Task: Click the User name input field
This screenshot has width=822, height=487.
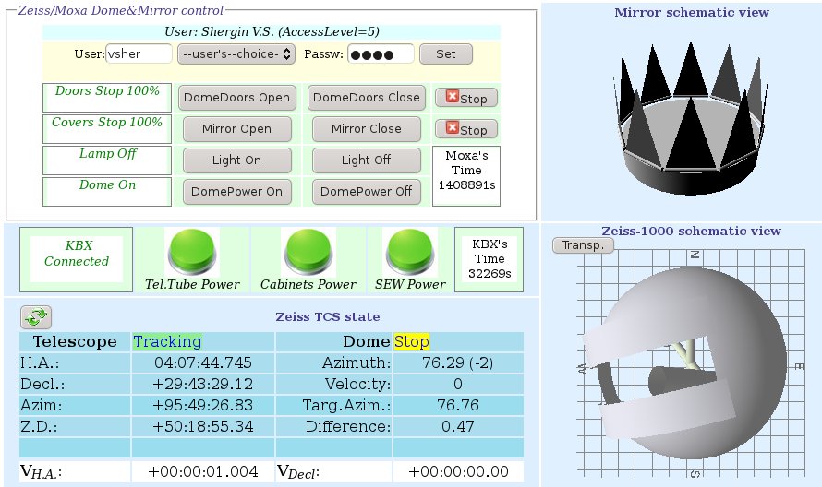Action: click(x=139, y=53)
